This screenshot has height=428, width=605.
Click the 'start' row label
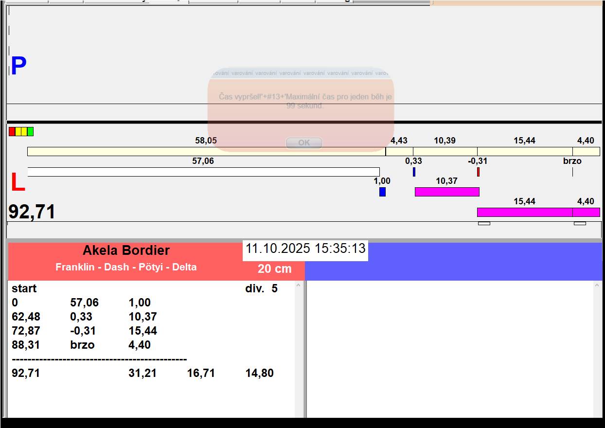point(24,288)
